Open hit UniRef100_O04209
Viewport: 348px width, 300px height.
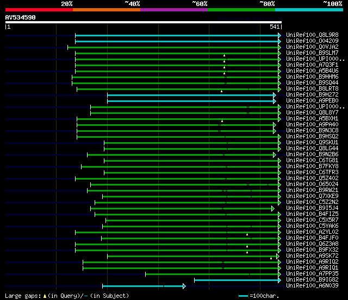pyautogui.click(x=312, y=41)
